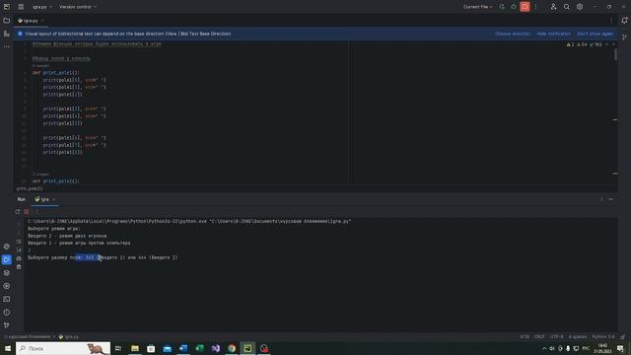Open the right sidebar database tool icon

624,36
